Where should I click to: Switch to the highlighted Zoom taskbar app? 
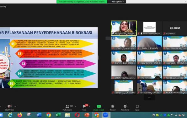[x=106, y=115]
